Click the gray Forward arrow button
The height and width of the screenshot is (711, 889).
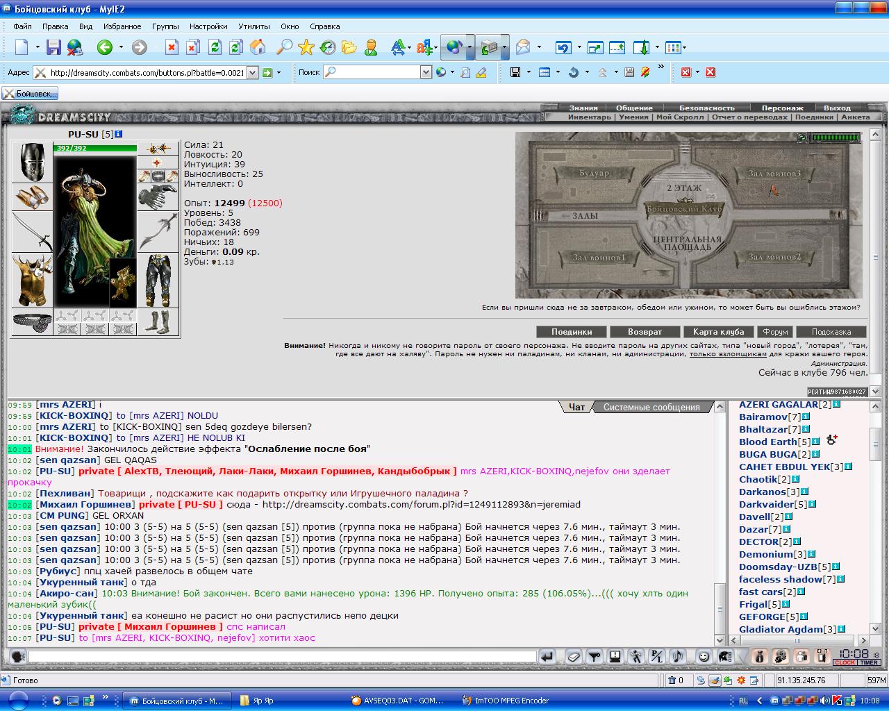(140, 47)
